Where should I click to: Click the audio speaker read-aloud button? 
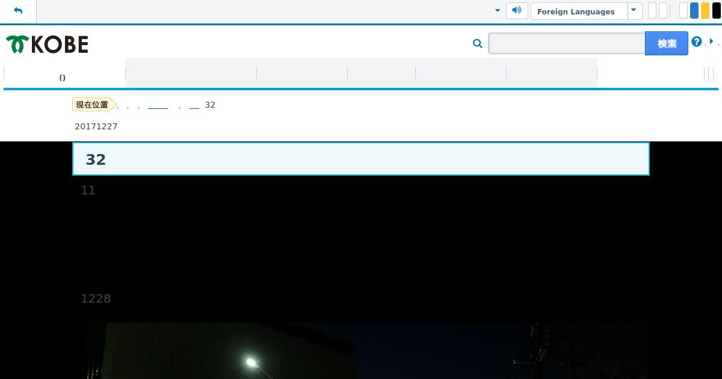point(517,11)
